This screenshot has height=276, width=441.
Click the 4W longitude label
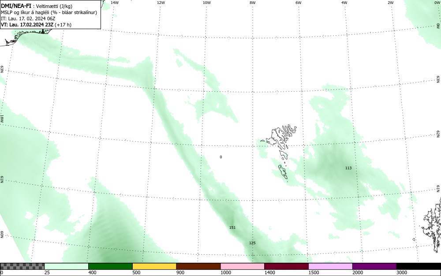pos(344,3)
